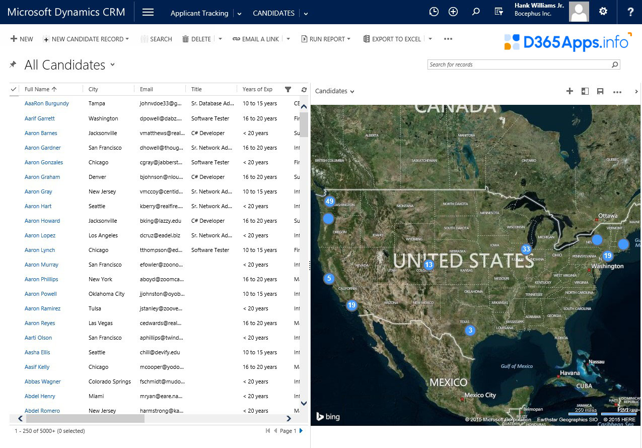Select all records with the header checkbox
This screenshot has height=448, width=642.
coord(14,89)
